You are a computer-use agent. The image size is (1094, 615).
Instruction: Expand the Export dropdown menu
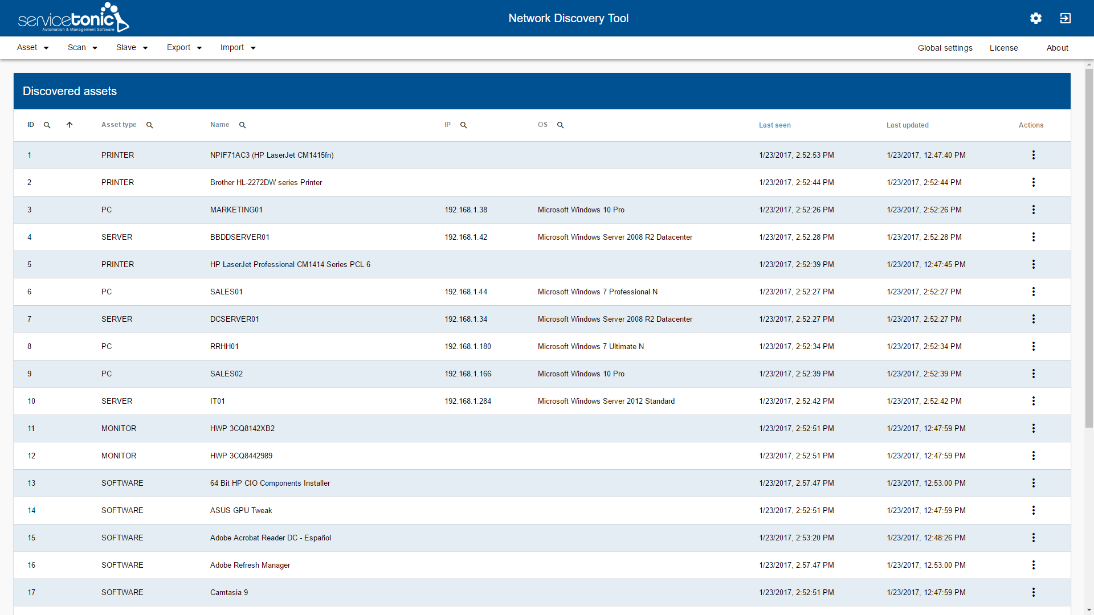click(x=185, y=48)
